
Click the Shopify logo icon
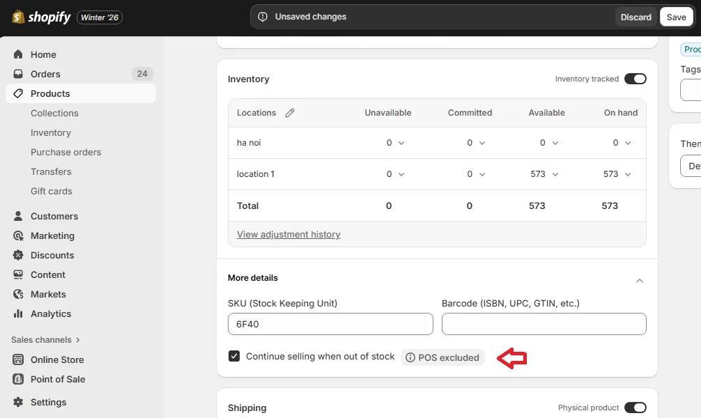tap(18, 17)
